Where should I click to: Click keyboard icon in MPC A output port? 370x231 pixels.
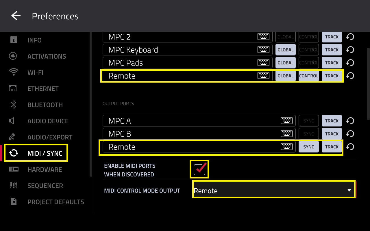[x=286, y=121]
